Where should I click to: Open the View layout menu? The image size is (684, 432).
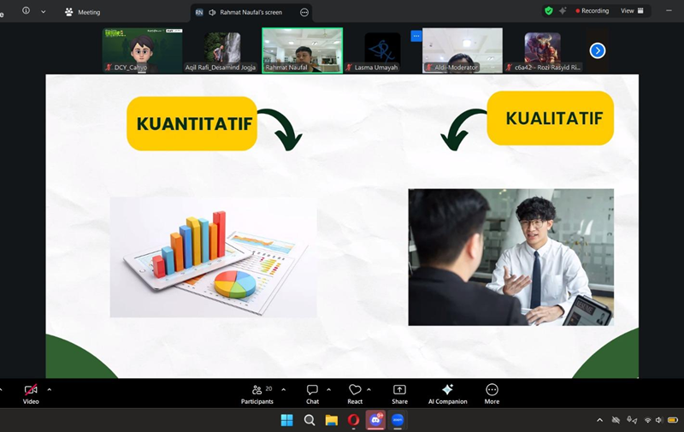[632, 11]
